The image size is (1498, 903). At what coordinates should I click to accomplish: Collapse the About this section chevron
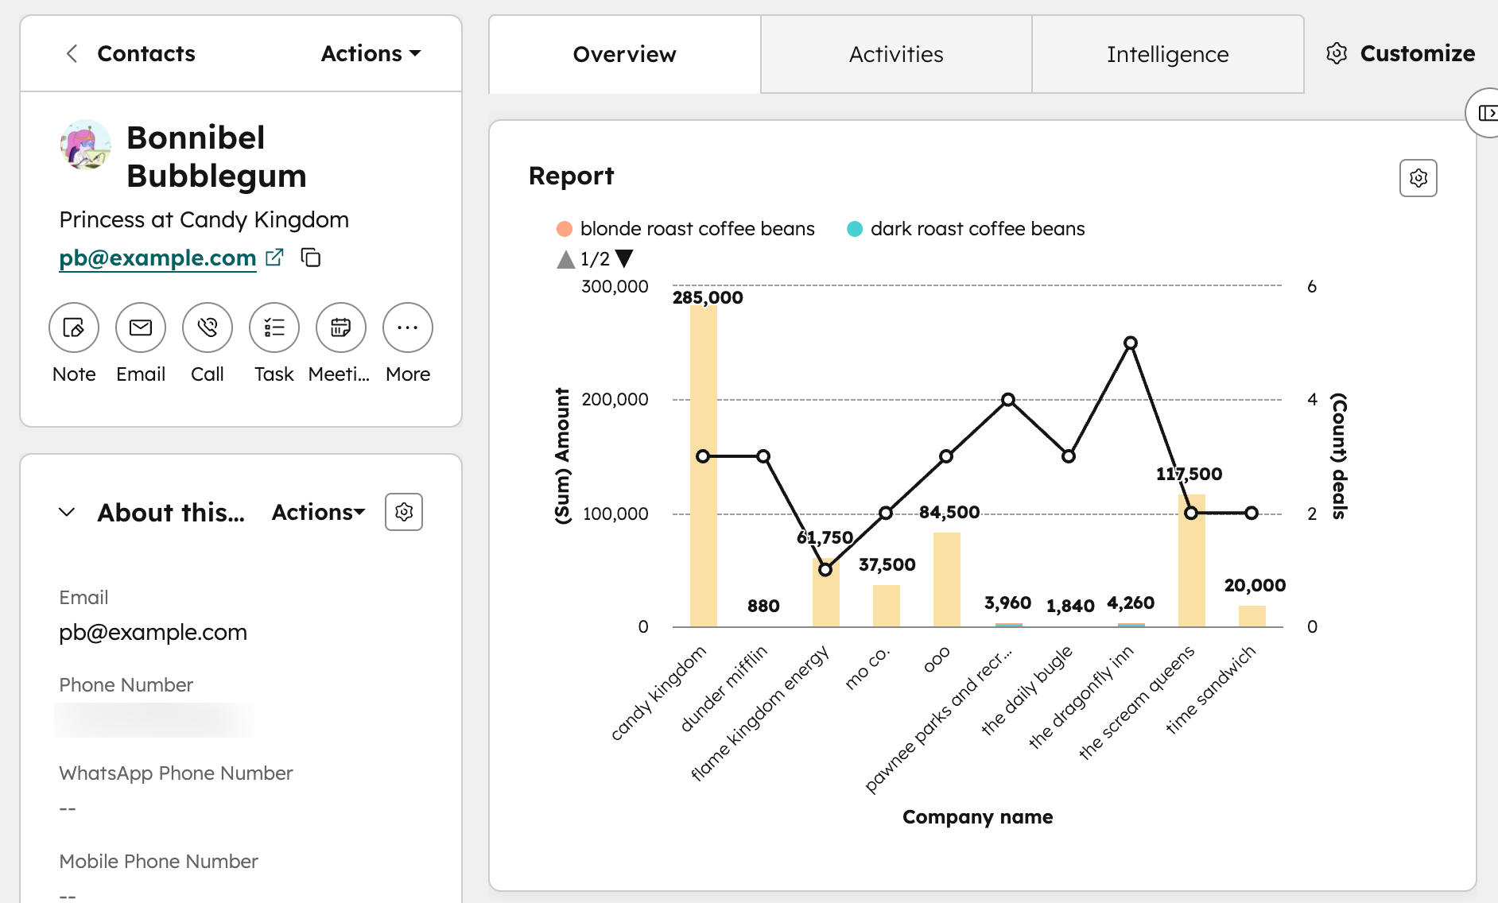tap(68, 513)
